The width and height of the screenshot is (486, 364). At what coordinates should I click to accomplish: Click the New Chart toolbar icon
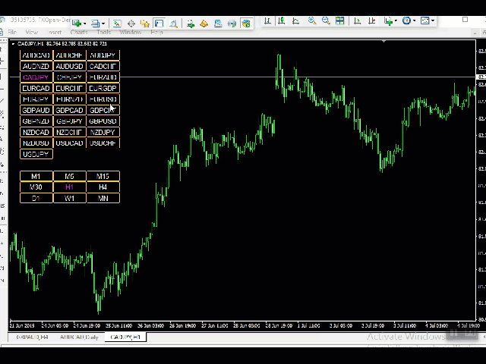(77, 24)
